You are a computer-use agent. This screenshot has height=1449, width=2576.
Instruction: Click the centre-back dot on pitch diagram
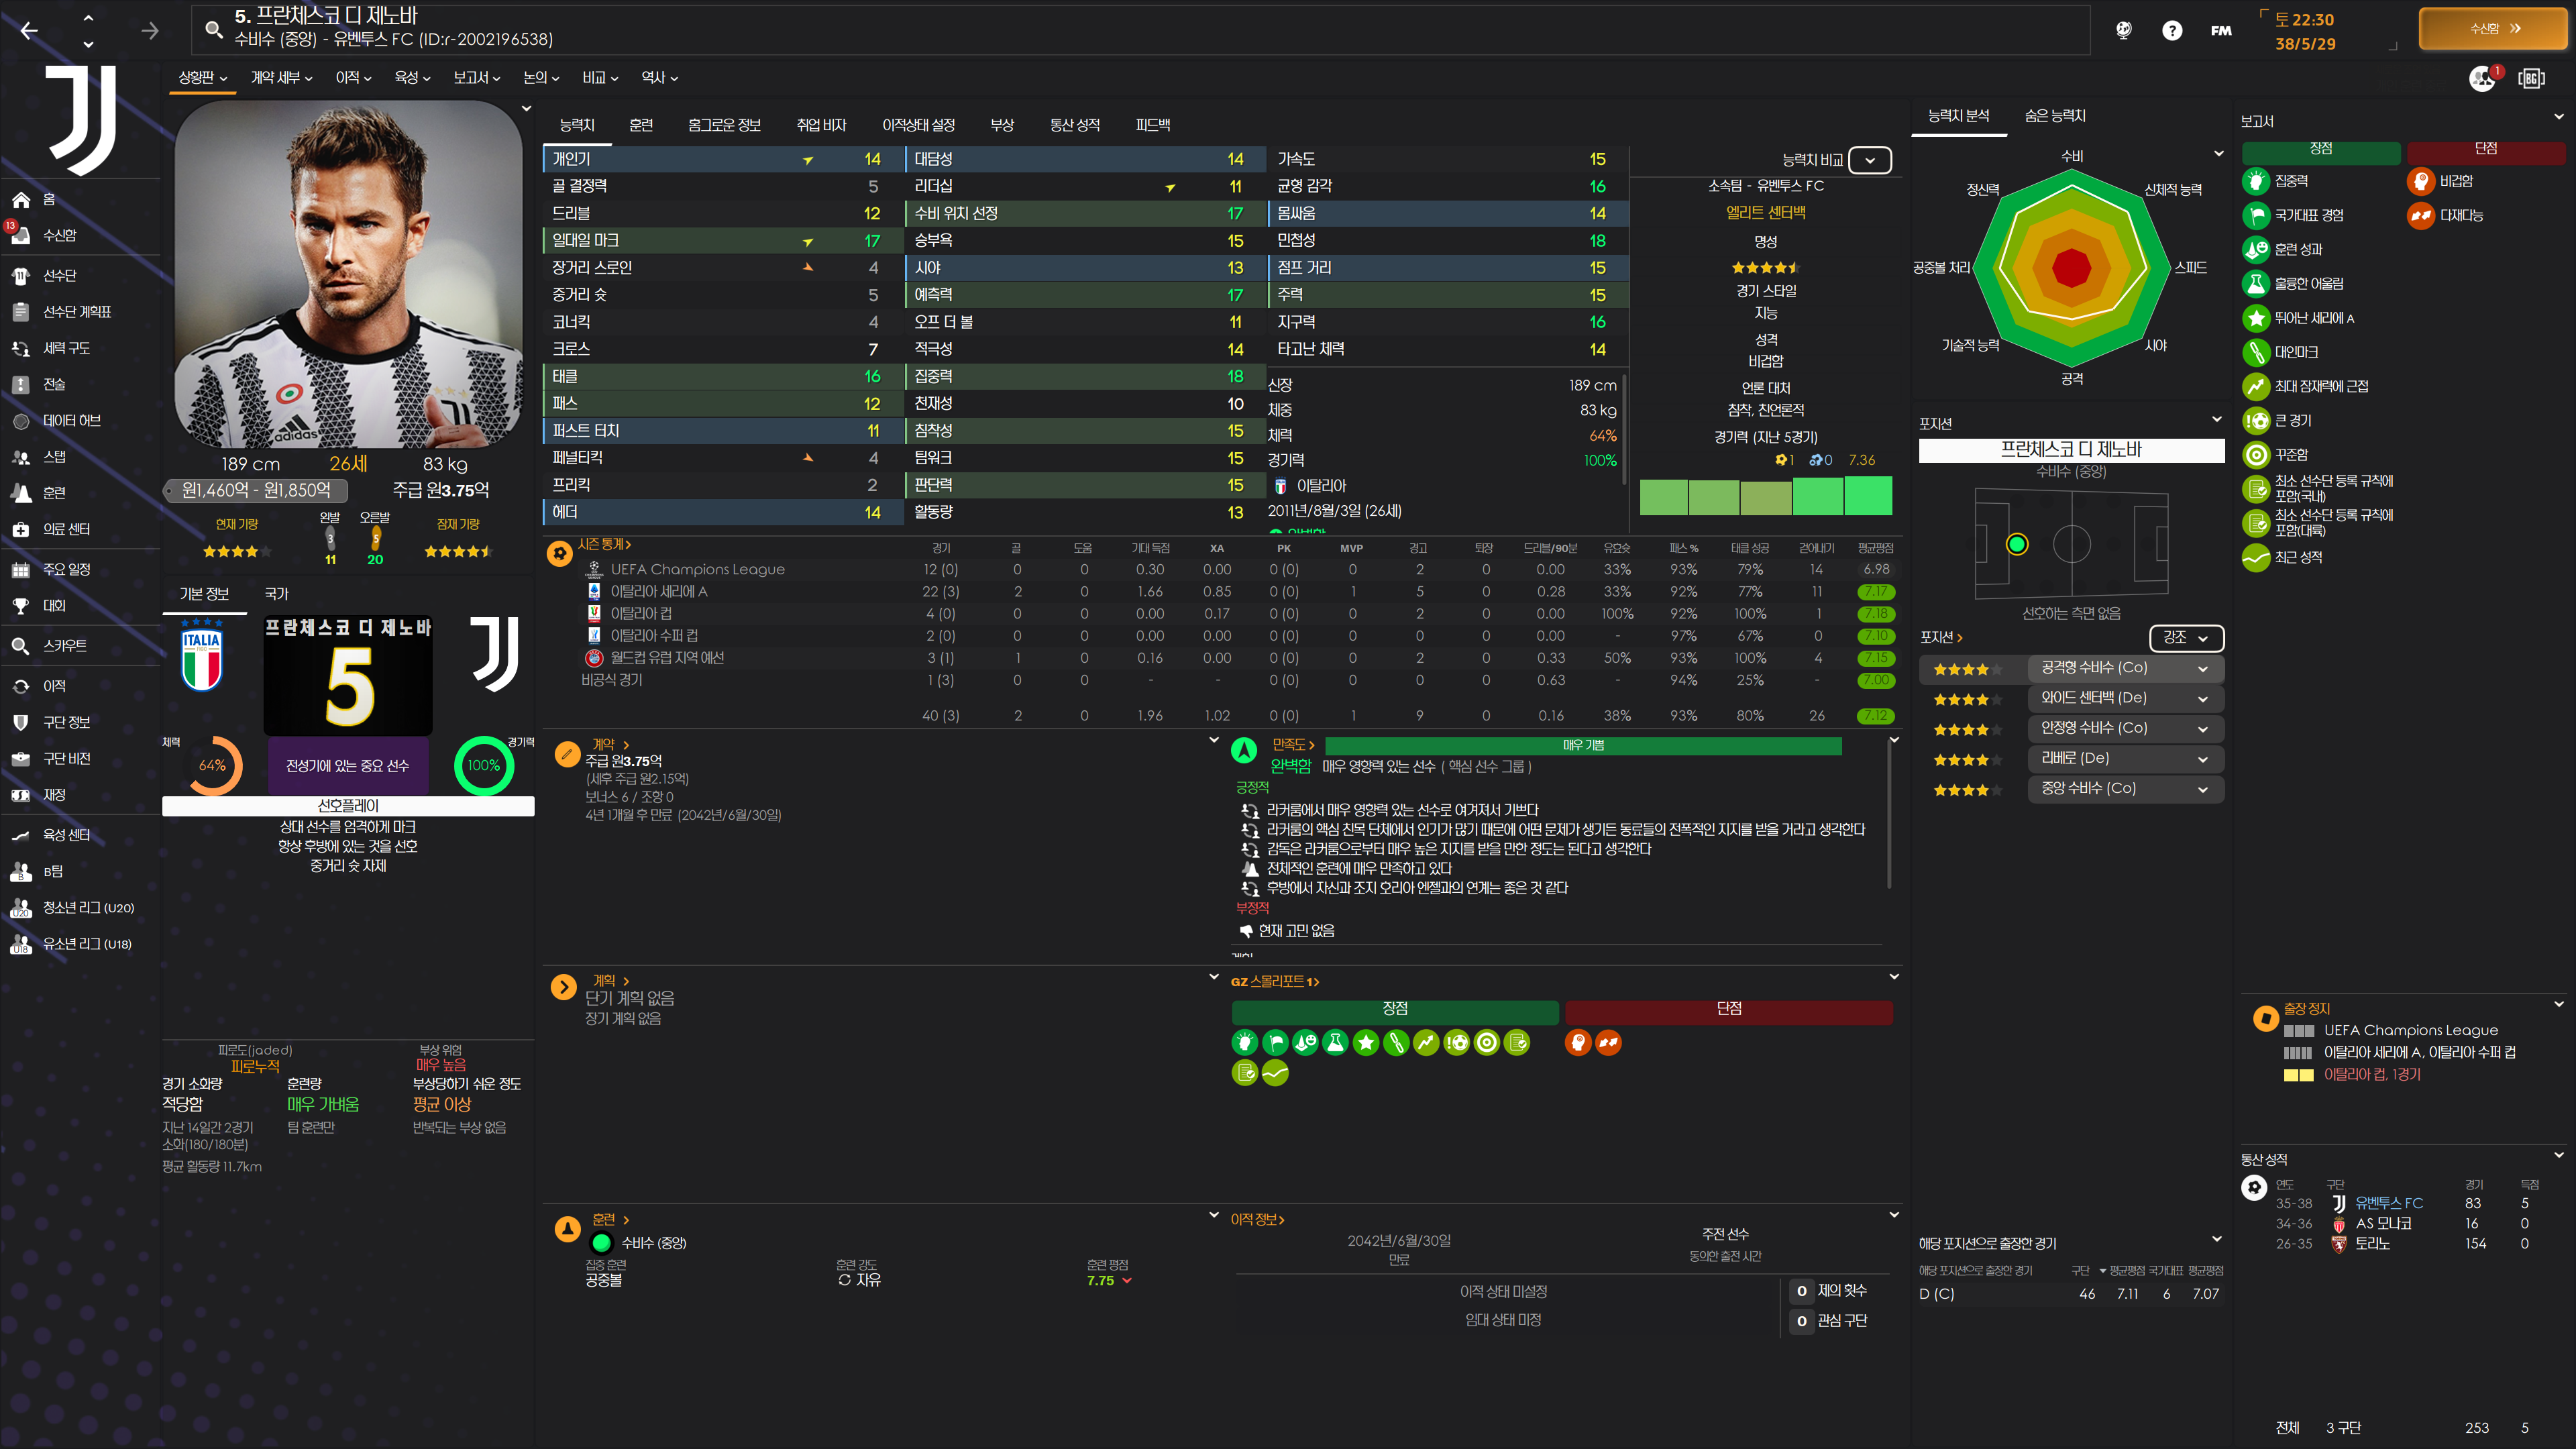click(2017, 545)
